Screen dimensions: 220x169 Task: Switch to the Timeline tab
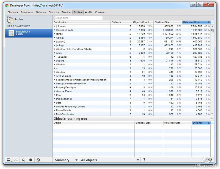coord(66,12)
